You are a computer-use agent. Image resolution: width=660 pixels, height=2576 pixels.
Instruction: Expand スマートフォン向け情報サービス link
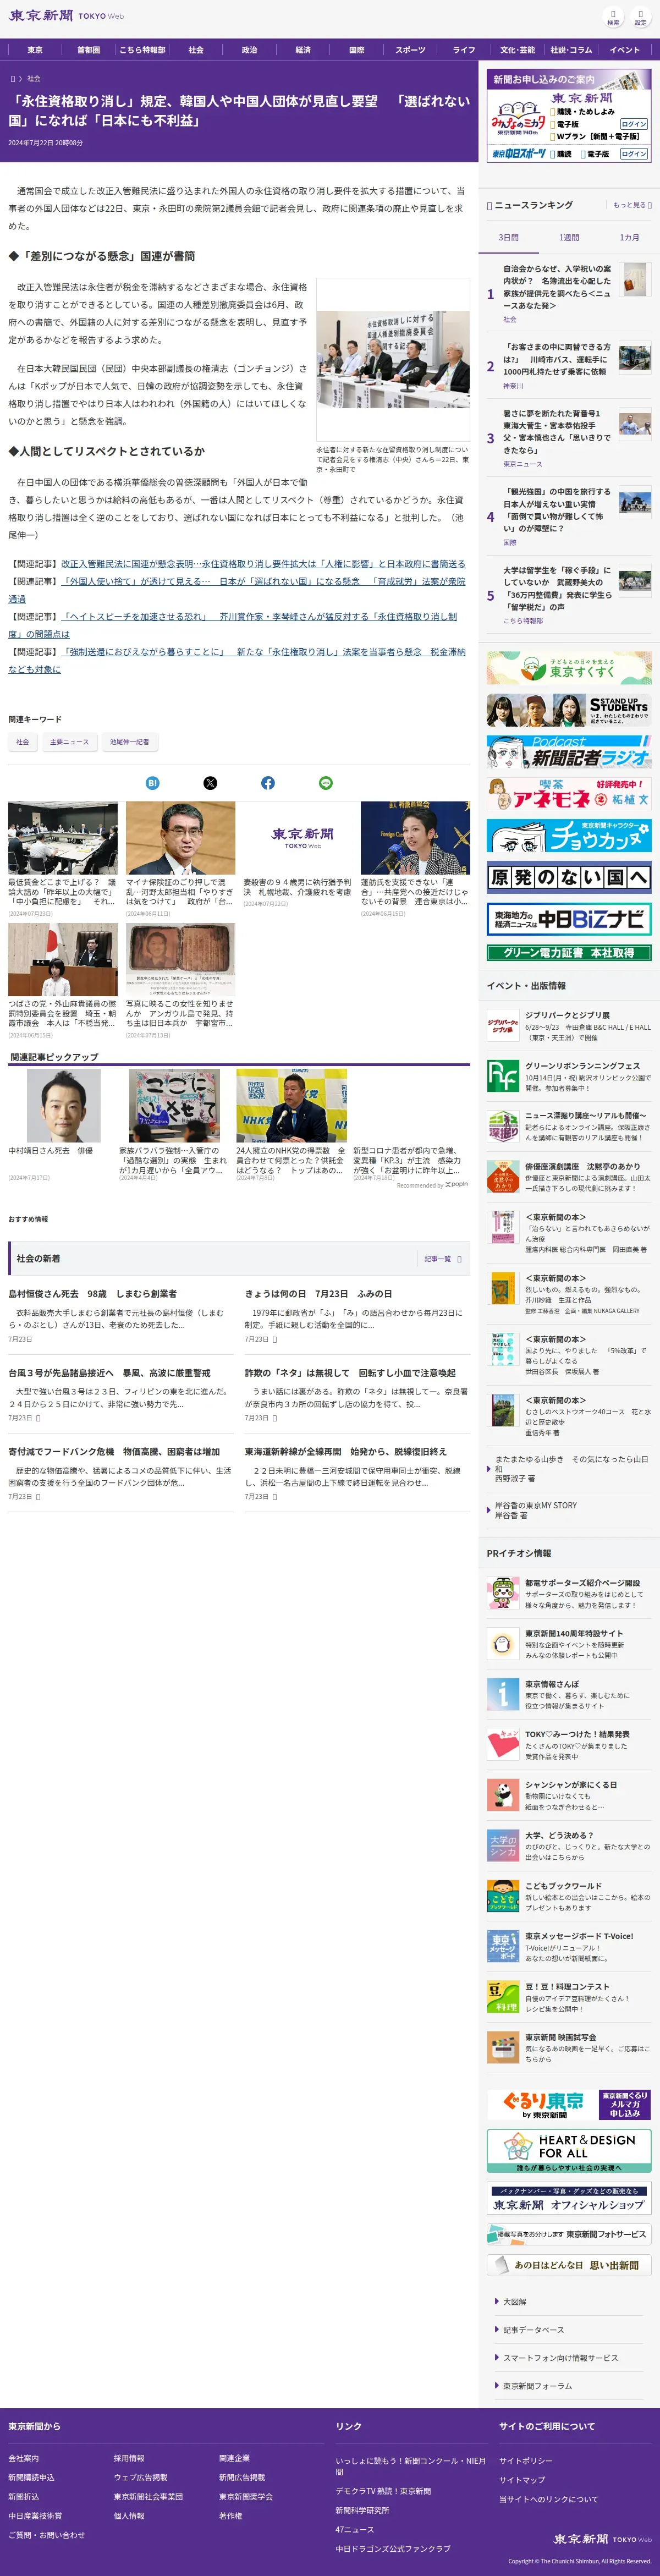click(560, 2358)
